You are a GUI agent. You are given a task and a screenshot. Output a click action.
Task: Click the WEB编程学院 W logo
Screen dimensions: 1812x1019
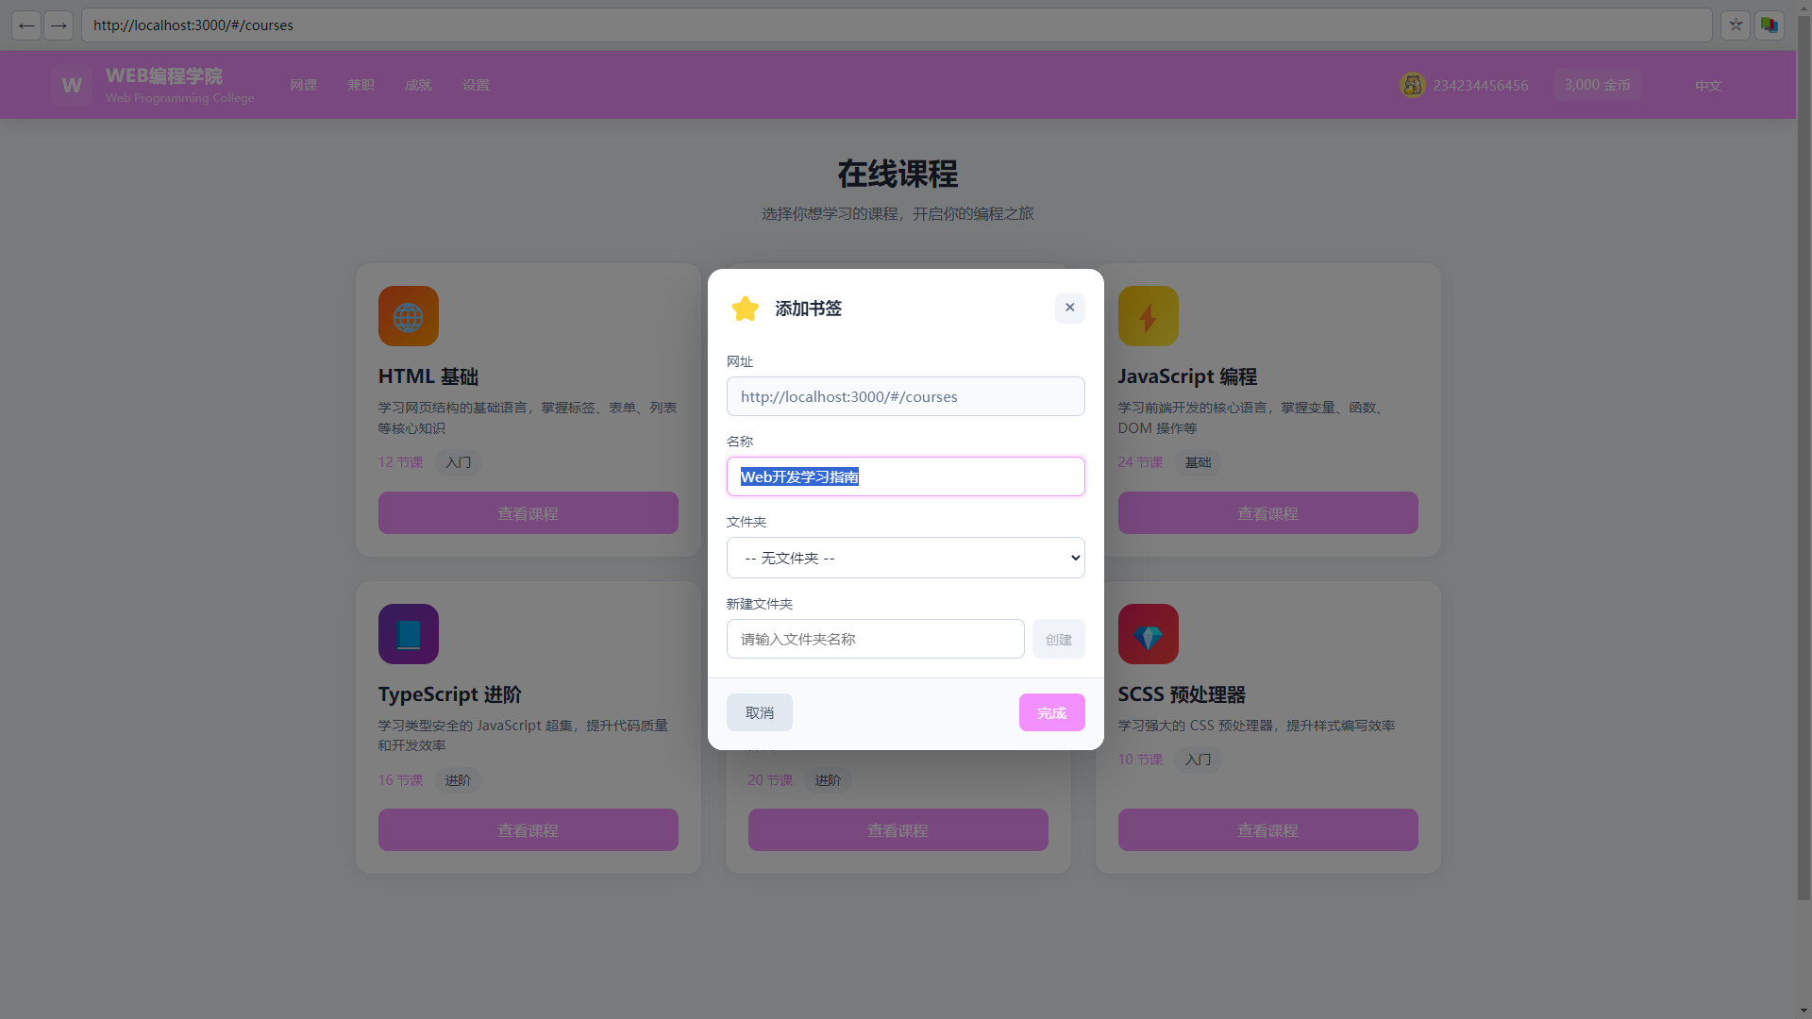[70, 84]
